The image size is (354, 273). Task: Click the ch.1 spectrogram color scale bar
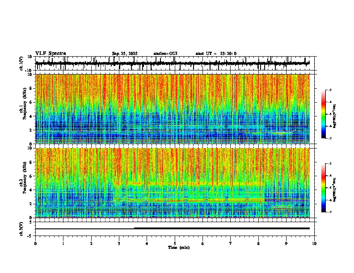coord(324,114)
